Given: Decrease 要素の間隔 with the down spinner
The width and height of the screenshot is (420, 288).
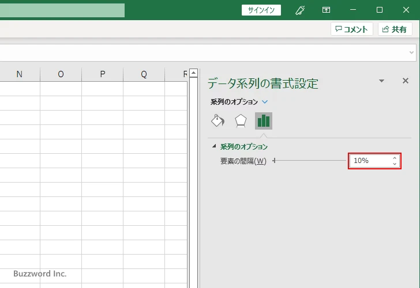Looking at the screenshot, I should coord(395,164).
